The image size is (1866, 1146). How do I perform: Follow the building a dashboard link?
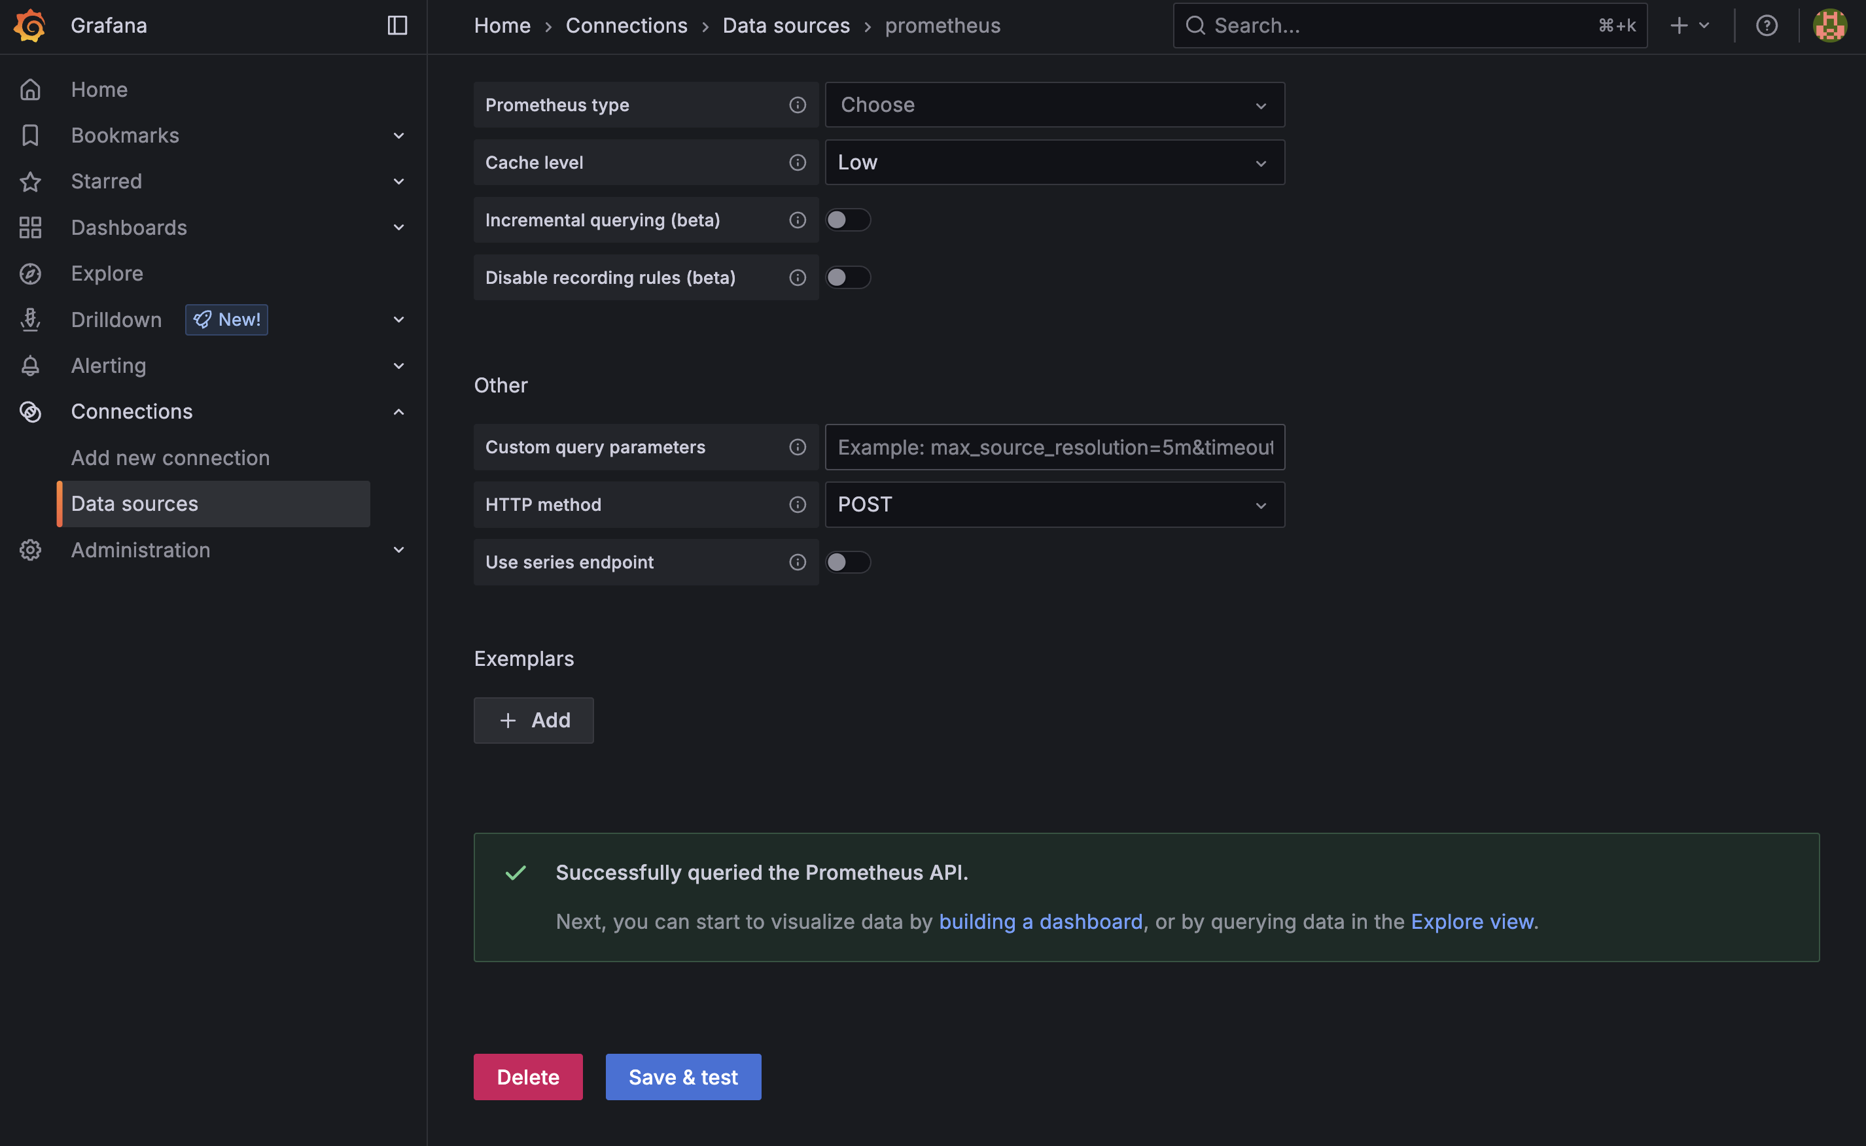tap(1040, 922)
